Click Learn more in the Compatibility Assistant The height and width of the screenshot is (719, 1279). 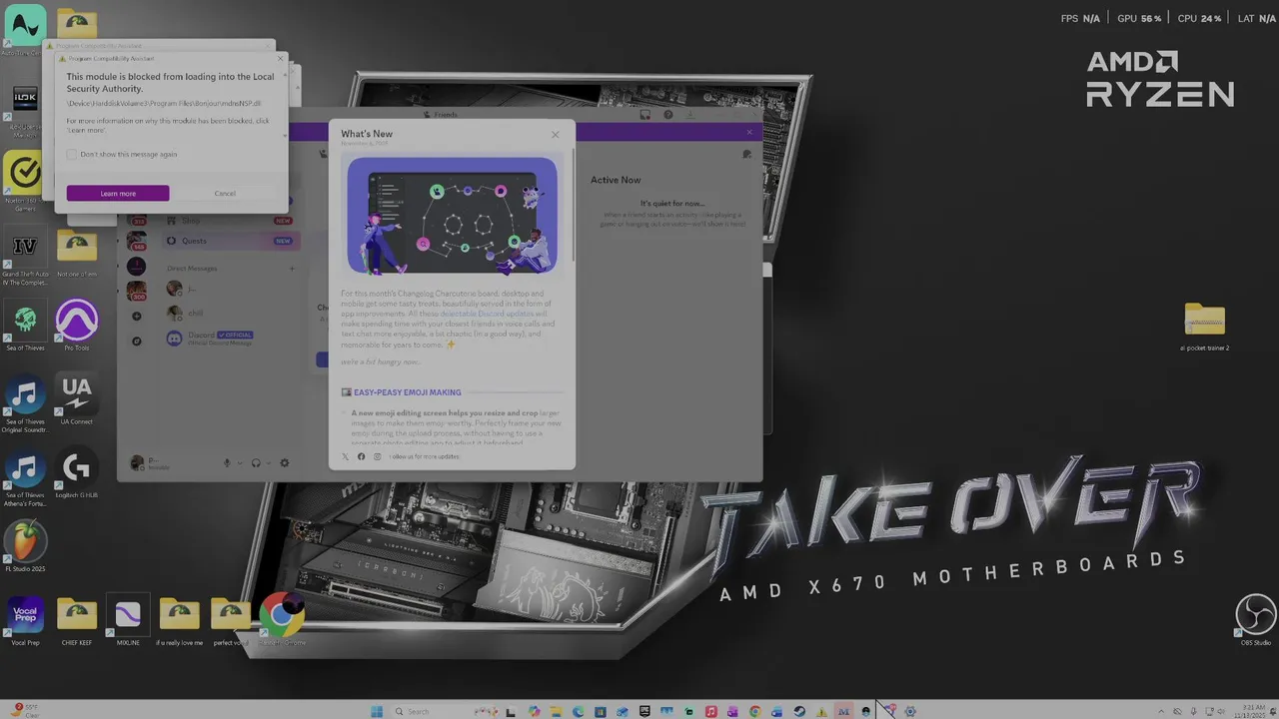tap(118, 194)
